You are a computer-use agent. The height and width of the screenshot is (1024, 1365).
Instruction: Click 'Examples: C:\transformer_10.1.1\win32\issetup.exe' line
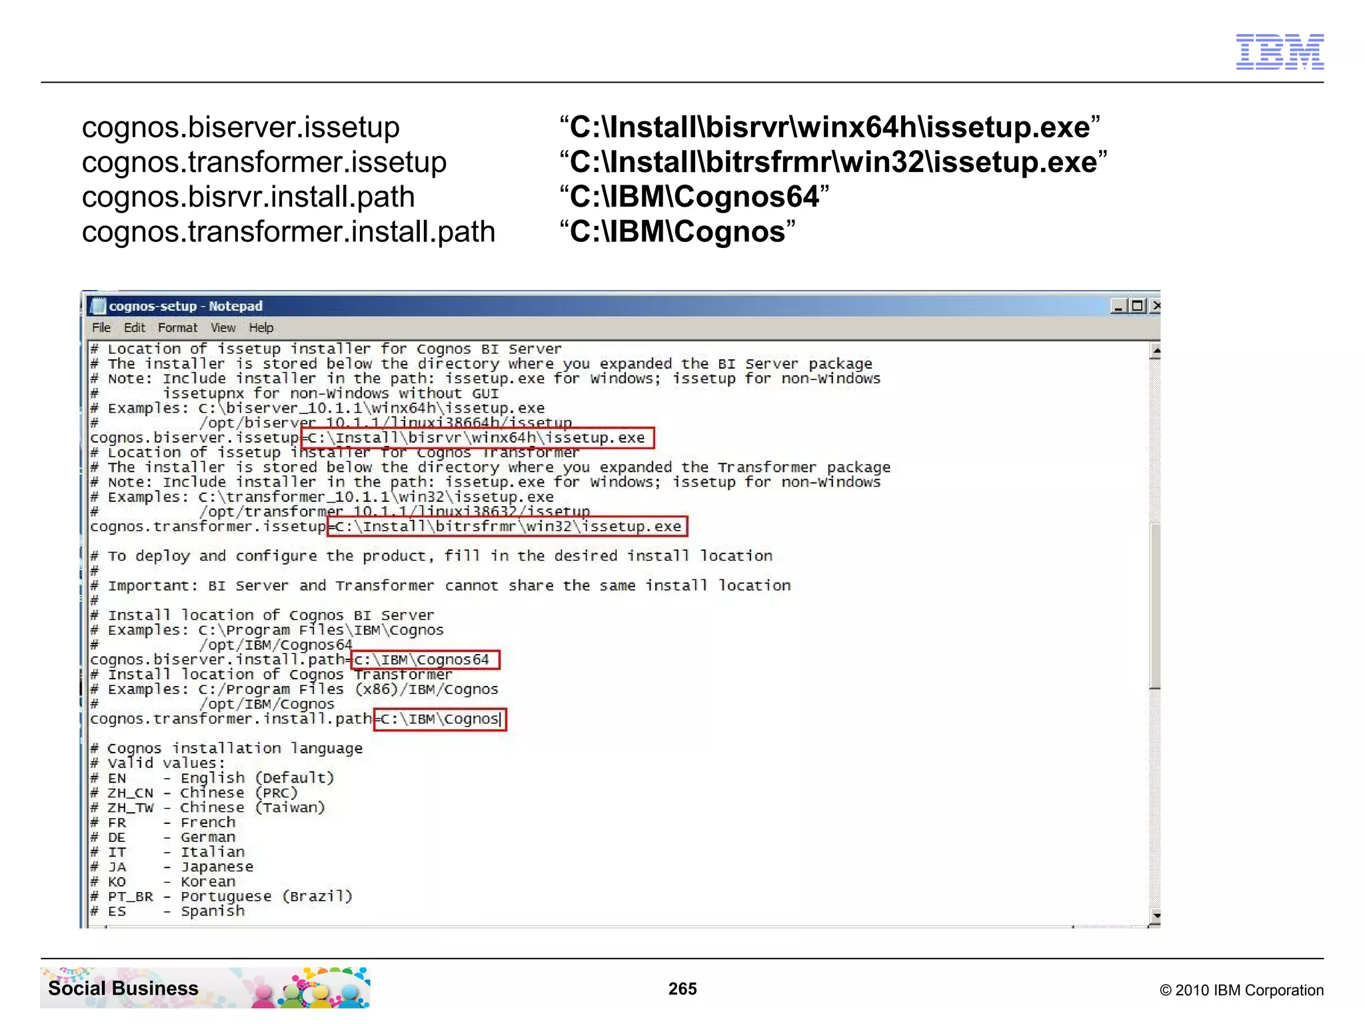[x=322, y=497]
